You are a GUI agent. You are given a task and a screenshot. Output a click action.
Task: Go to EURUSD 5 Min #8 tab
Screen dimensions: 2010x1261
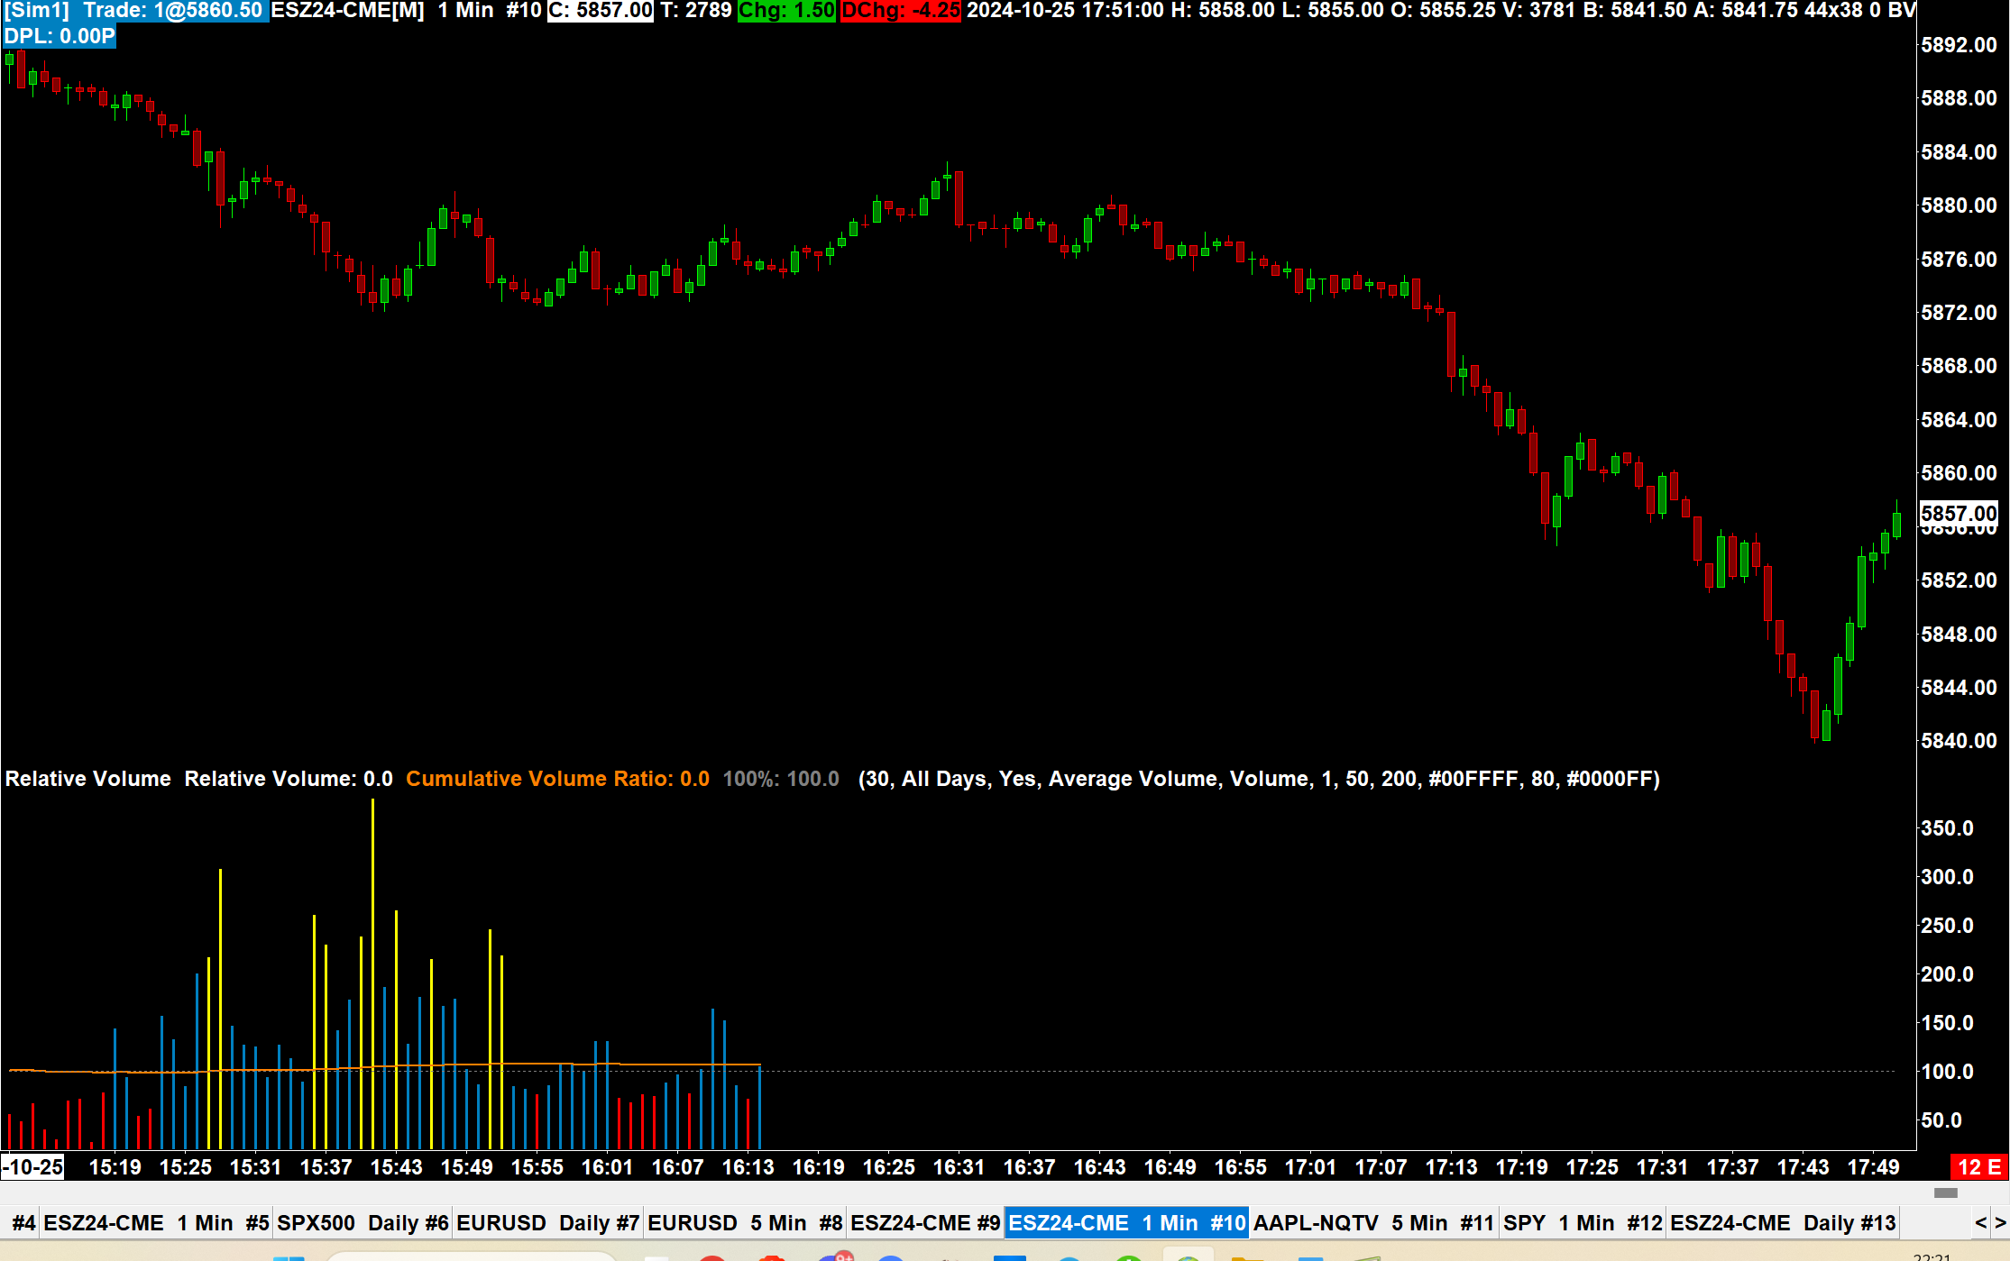click(x=744, y=1223)
